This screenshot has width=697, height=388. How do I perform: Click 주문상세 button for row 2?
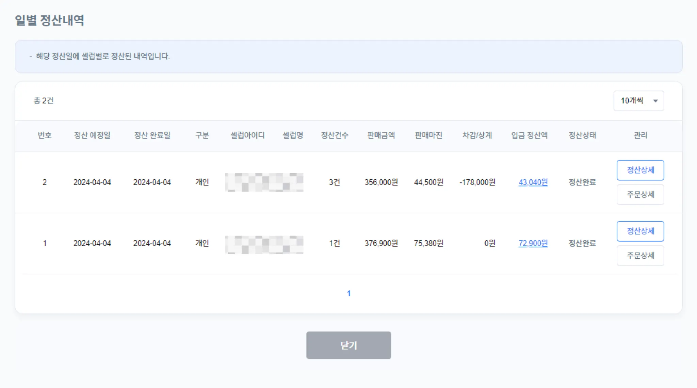pos(640,195)
